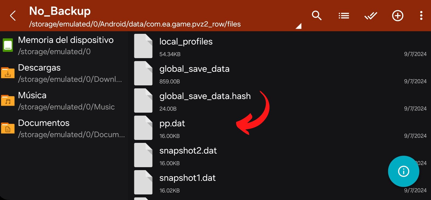Tap the date of pp.dat

[x=415, y=136]
